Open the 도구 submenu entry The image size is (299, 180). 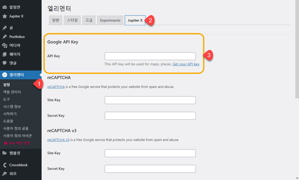6,99
